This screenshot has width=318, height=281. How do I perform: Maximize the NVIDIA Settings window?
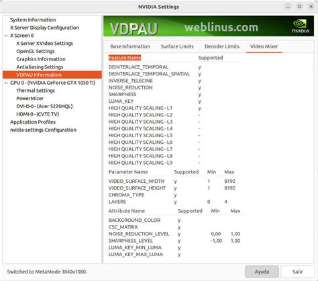(x=299, y=7)
